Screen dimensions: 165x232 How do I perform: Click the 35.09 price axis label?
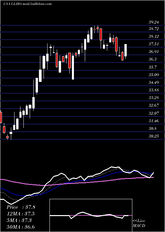[x=154, y=75]
